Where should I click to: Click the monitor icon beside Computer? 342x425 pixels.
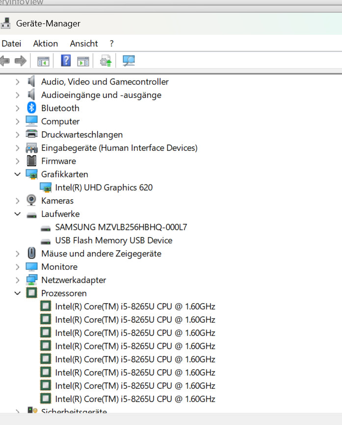31,121
